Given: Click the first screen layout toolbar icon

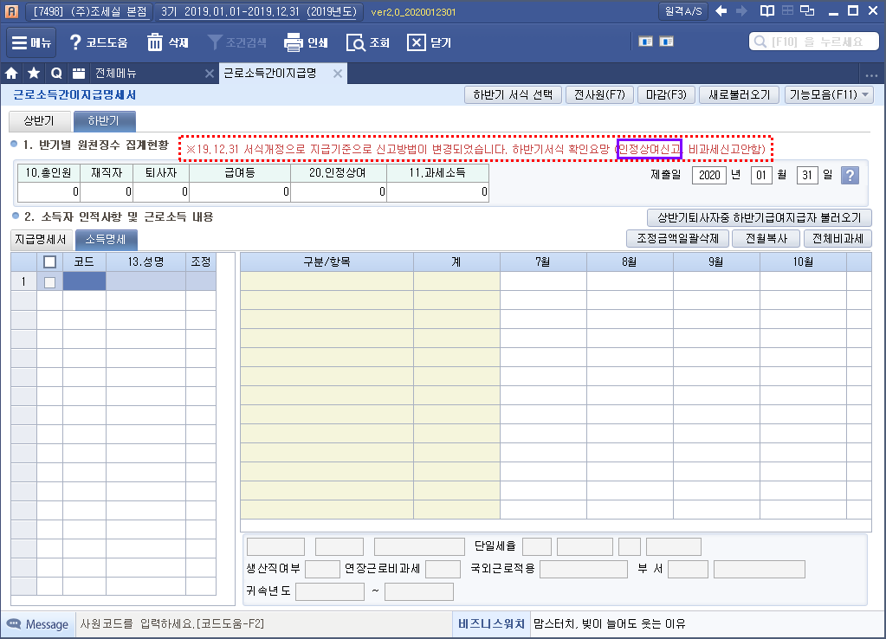Looking at the screenshot, I should pos(645,42).
